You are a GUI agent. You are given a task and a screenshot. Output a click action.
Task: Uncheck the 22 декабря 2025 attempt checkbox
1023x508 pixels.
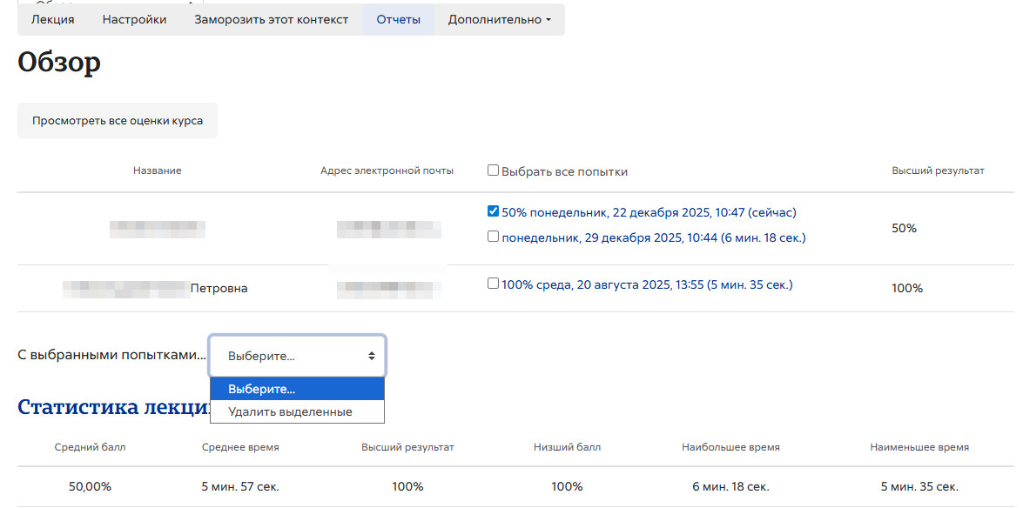click(x=494, y=211)
